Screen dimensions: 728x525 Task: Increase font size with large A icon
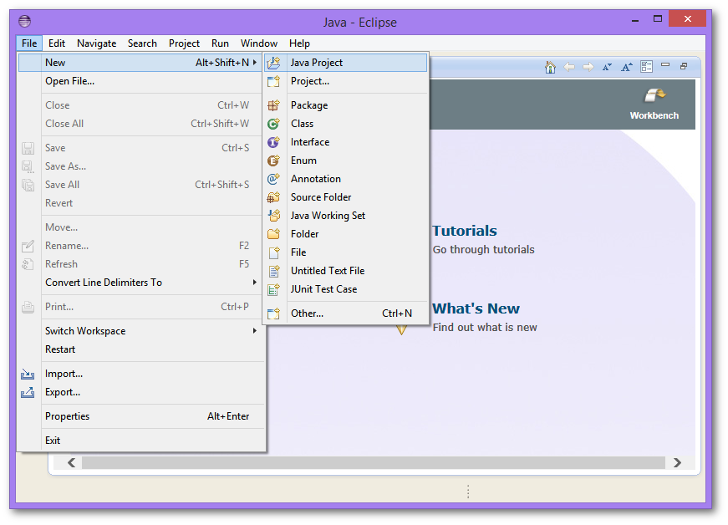click(x=626, y=67)
